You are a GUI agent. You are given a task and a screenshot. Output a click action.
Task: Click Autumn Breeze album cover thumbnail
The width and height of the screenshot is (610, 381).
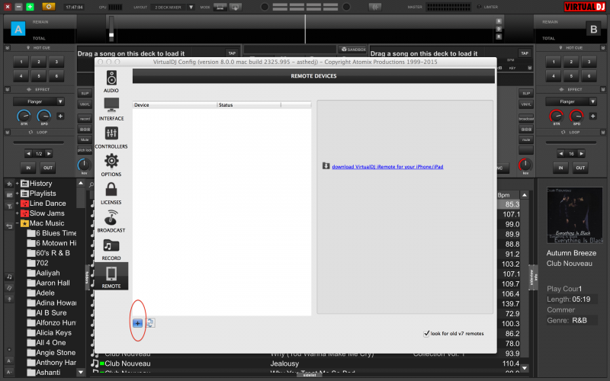(575, 216)
